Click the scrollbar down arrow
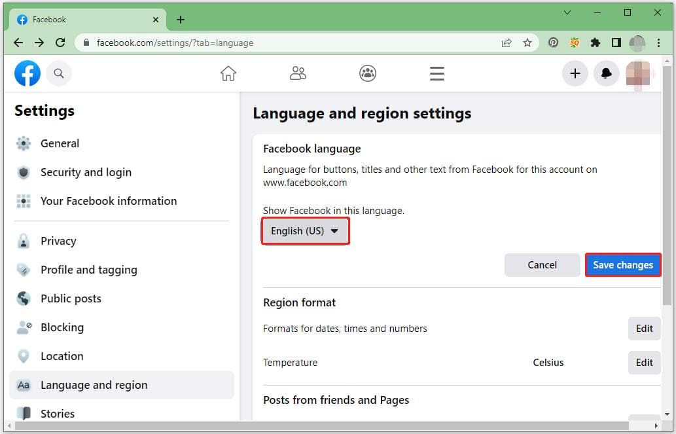 click(x=667, y=414)
